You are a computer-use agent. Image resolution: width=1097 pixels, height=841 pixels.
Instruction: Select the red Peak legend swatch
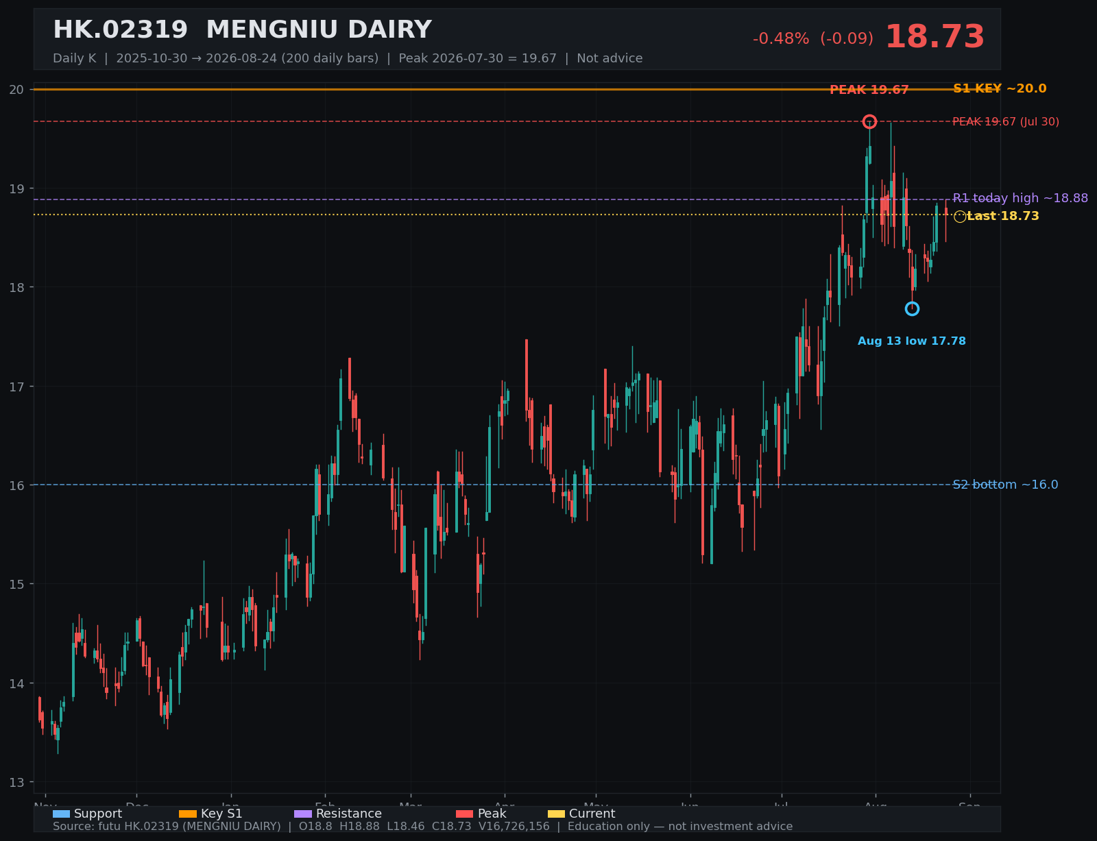[465, 814]
